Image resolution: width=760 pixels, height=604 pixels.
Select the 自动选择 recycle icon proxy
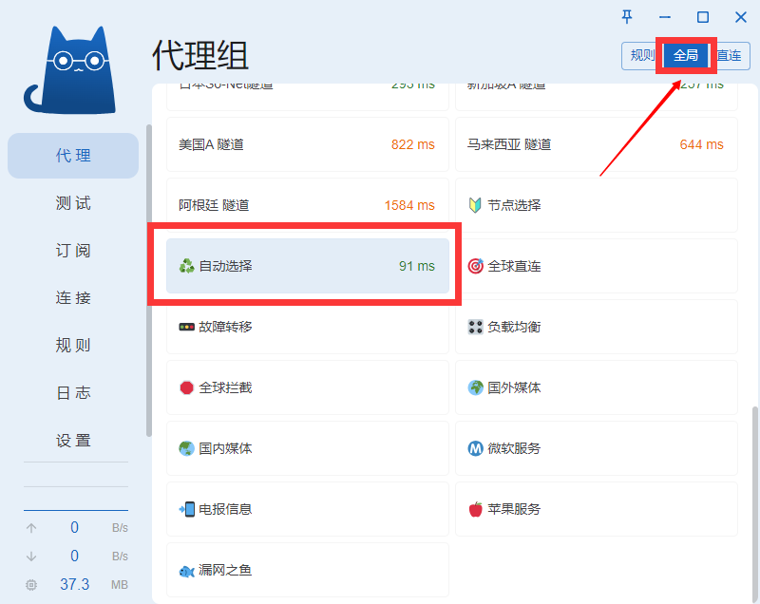tap(187, 266)
